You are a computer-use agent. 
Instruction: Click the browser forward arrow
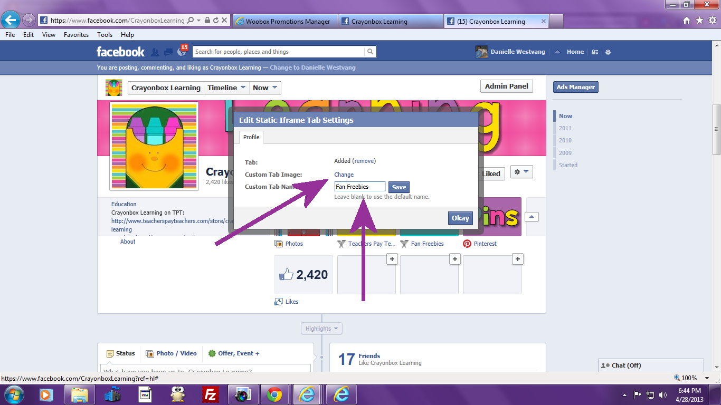(29, 21)
